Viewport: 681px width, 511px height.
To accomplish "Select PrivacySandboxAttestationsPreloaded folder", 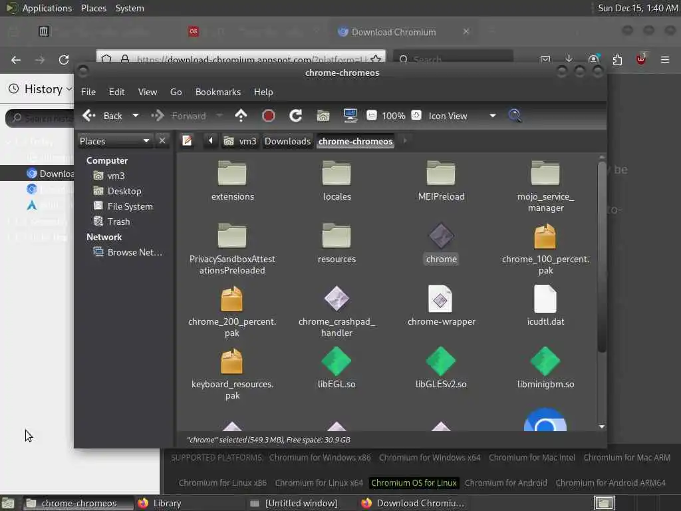I will coord(232,249).
